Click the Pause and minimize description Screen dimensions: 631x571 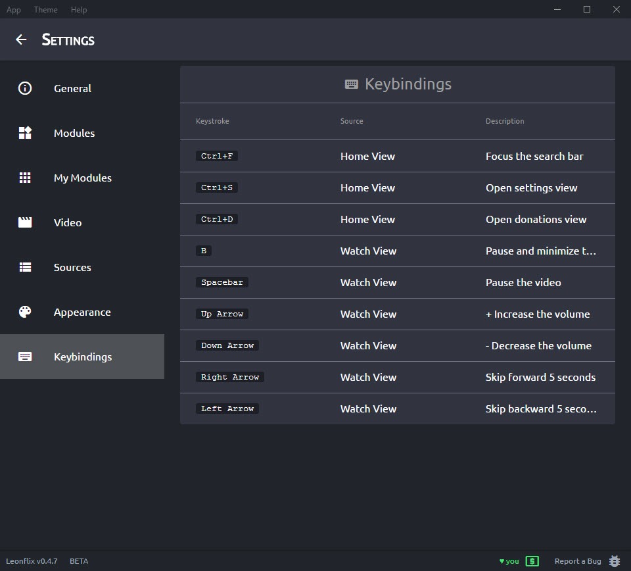click(541, 251)
